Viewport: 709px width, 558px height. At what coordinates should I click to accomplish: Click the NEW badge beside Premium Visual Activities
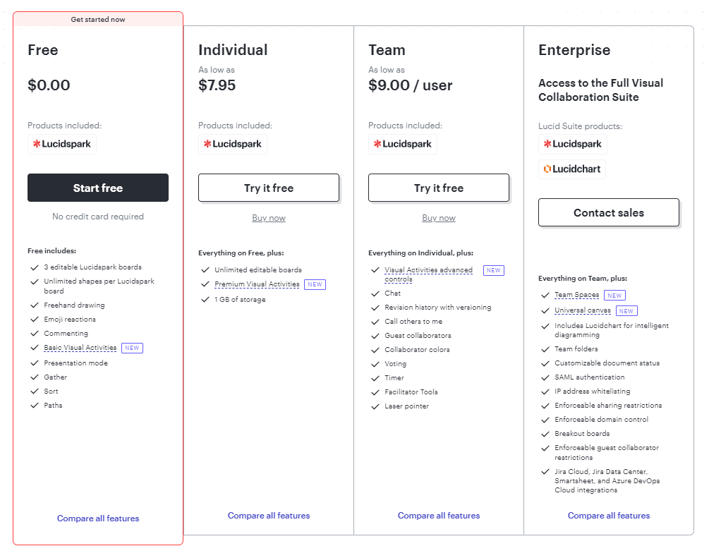coord(315,284)
